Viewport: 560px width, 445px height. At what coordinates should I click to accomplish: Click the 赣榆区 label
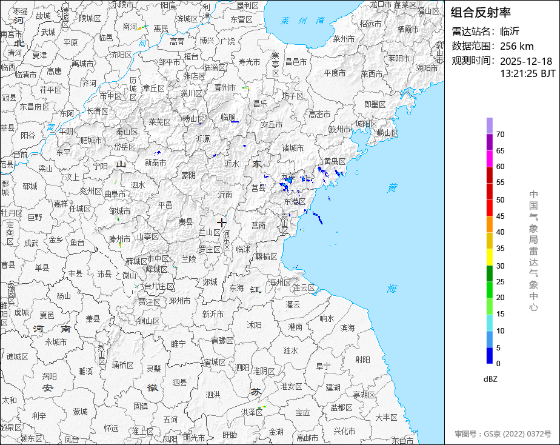267,256
